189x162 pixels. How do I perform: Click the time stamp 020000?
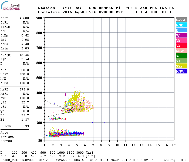tap(106, 12)
